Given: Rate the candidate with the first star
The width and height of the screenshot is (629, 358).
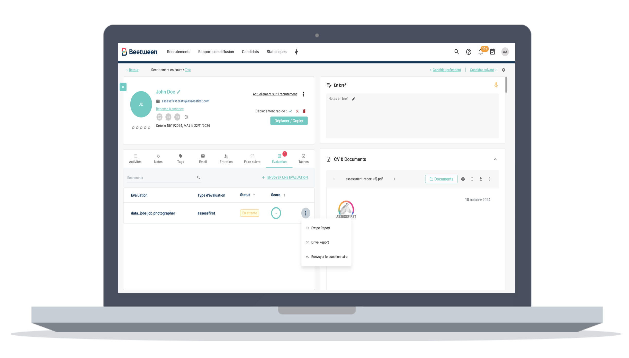Looking at the screenshot, I should [x=133, y=128].
